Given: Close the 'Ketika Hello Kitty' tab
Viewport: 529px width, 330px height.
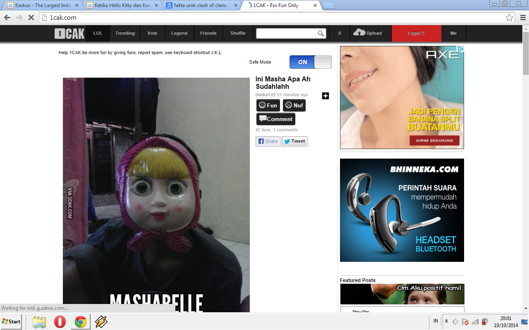Looking at the screenshot, I should (x=156, y=5).
